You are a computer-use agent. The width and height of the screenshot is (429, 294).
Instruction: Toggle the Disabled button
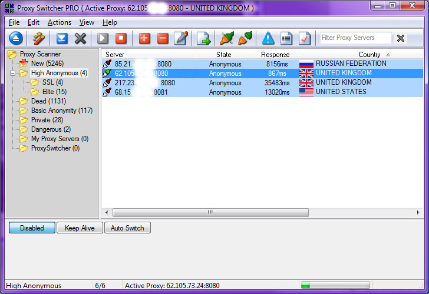point(32,228)
